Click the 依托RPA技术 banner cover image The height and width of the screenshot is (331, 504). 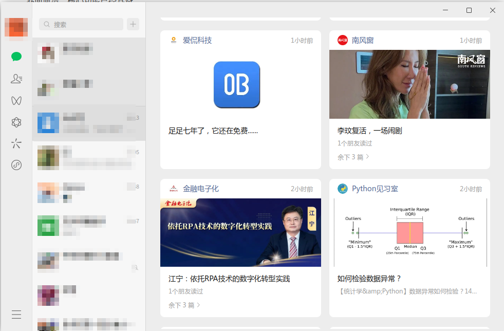click(x=241, y=232)
